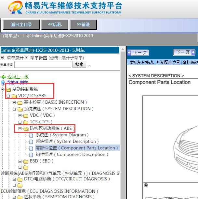This screenshot has height=199, width=198.
Task: Follow the 返回上一级 link
Action: coord(18,77)
